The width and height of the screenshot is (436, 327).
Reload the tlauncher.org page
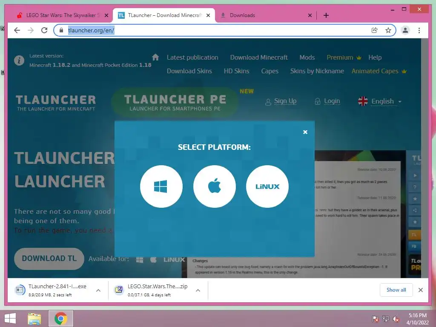[x=44, y=30]
